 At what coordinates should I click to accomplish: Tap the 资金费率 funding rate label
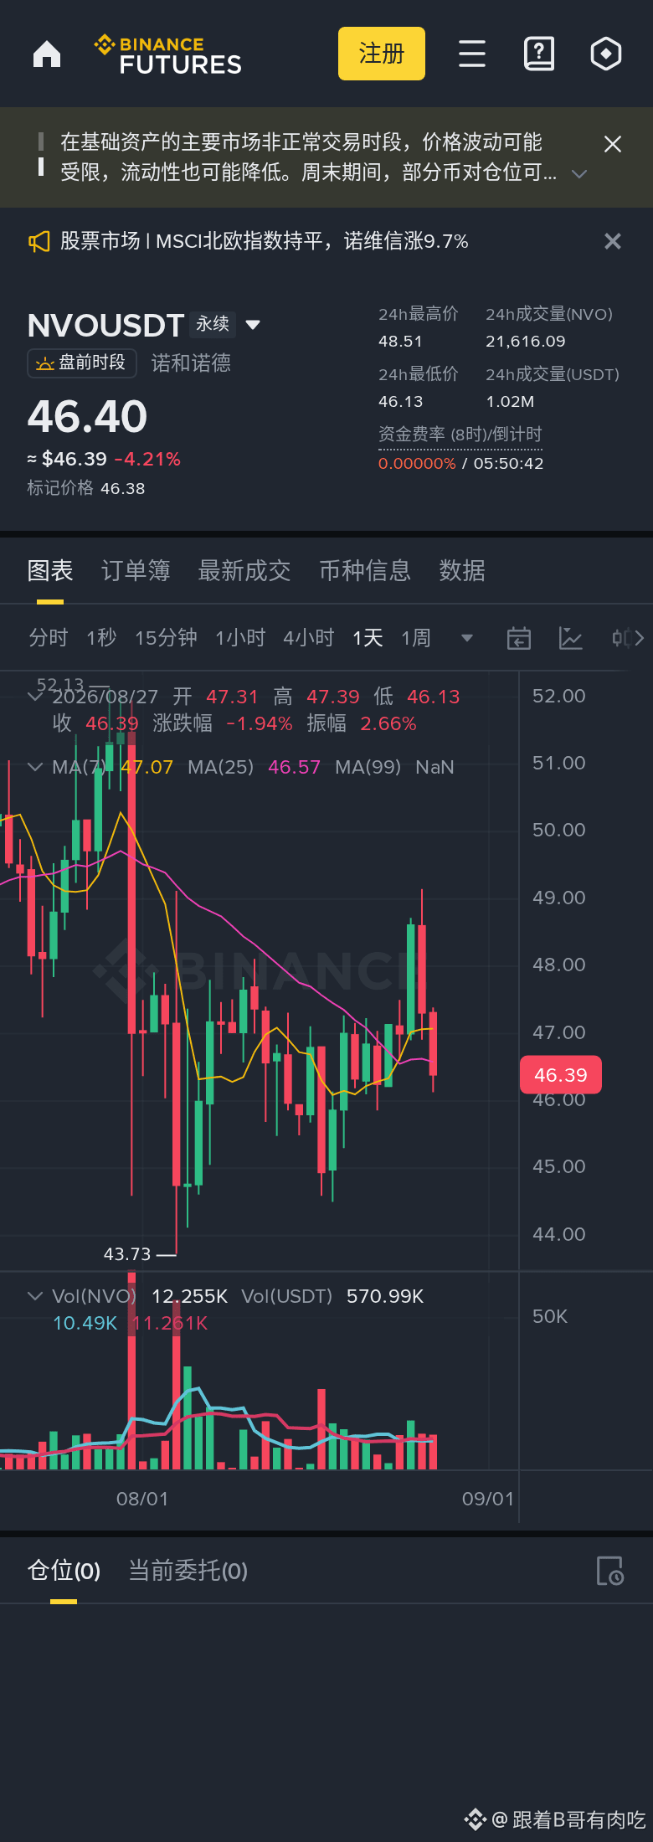[460, 435]
